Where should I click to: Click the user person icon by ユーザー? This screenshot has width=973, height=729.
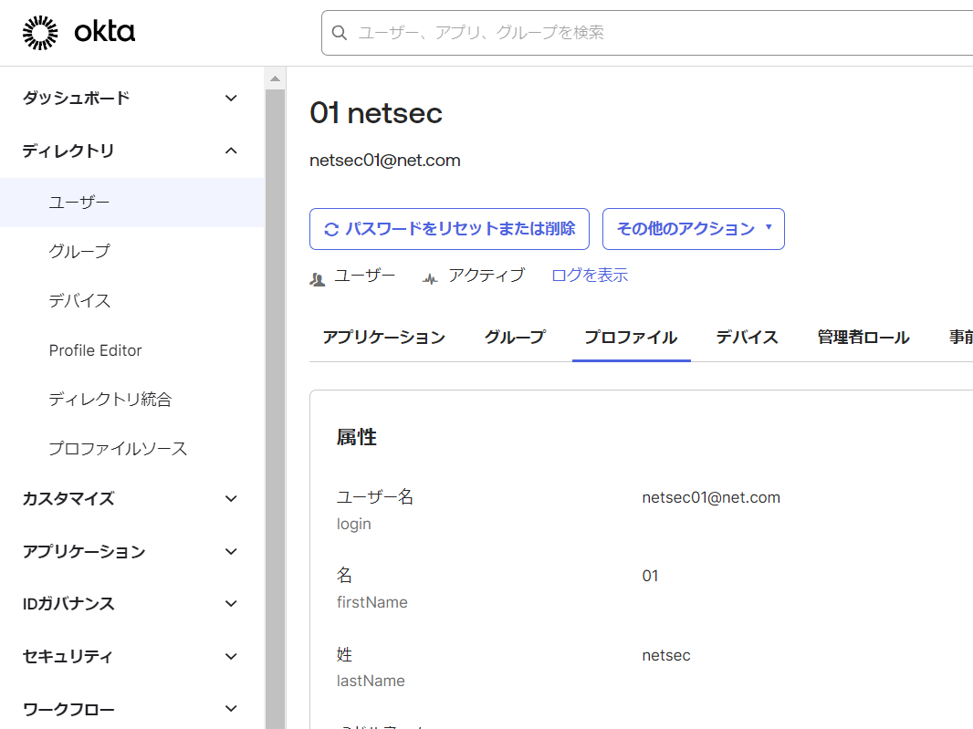(317, 279)
